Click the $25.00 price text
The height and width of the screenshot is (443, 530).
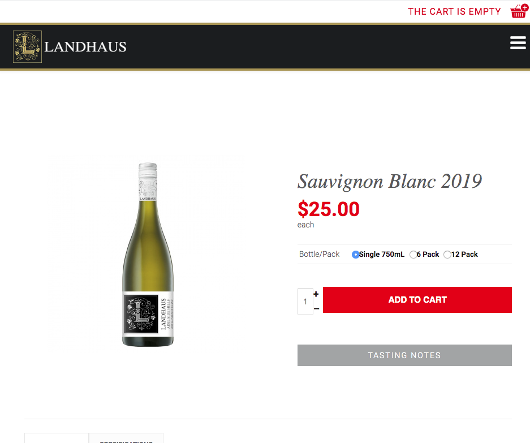point(329,209)
